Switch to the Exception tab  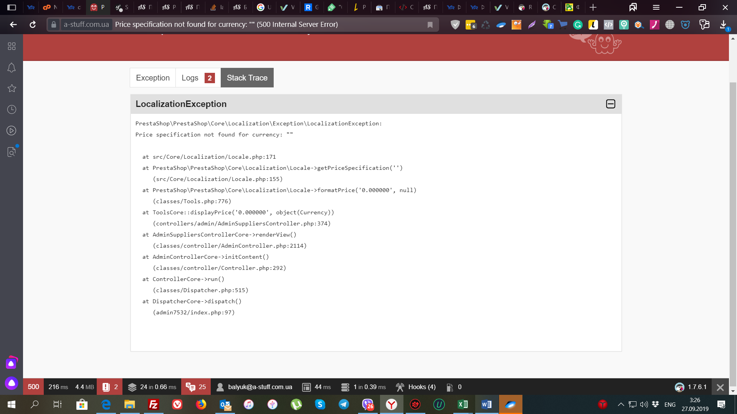coord(153,78)
